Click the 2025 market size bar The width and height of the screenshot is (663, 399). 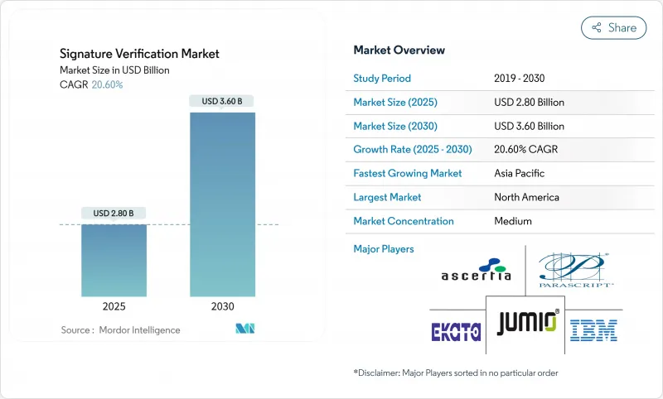coord(114,259)
